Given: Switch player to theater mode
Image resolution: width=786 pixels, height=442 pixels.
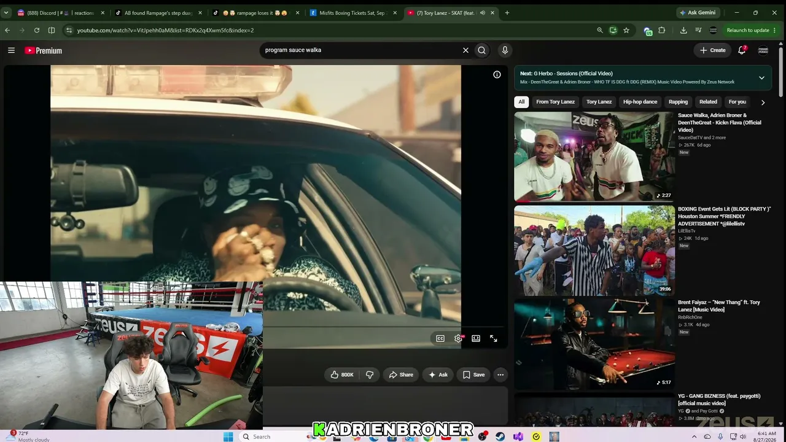Looking at the screenshot, I should coord(476,338).
